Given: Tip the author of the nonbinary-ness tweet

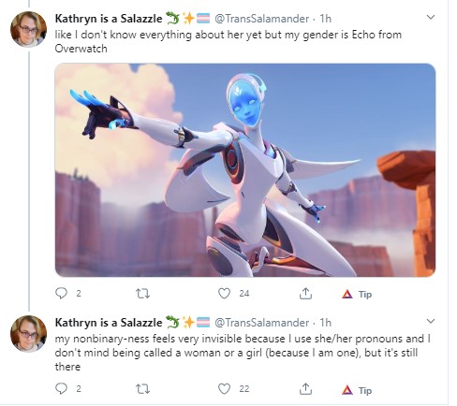Looking at the screenshot, I should (x=357, y=390).
